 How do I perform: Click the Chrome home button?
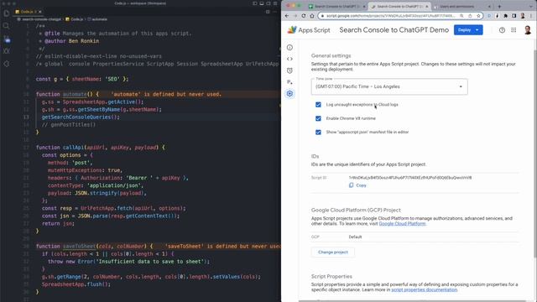(312, 16)
